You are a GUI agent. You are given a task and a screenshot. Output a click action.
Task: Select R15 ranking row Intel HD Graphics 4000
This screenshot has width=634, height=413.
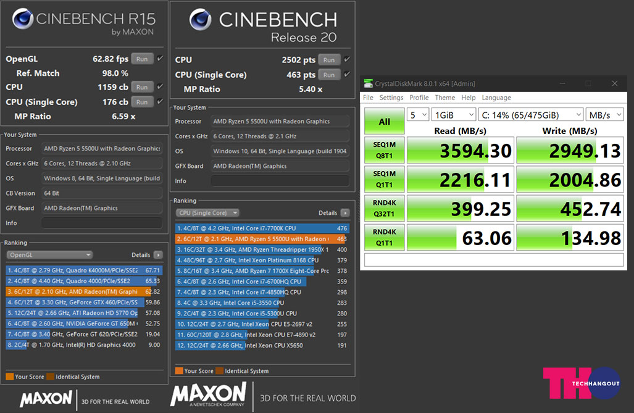84,345
